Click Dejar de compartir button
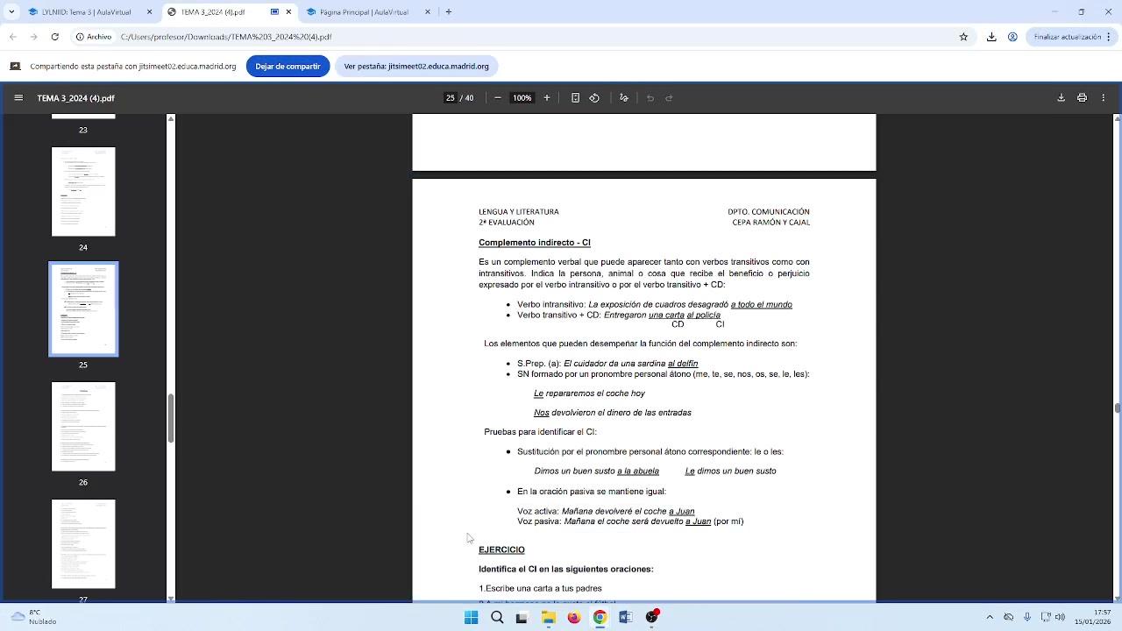 click(288, 67)
